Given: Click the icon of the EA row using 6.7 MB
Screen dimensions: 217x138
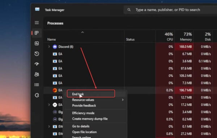Looking at the screenshot, I should (55, 54).
